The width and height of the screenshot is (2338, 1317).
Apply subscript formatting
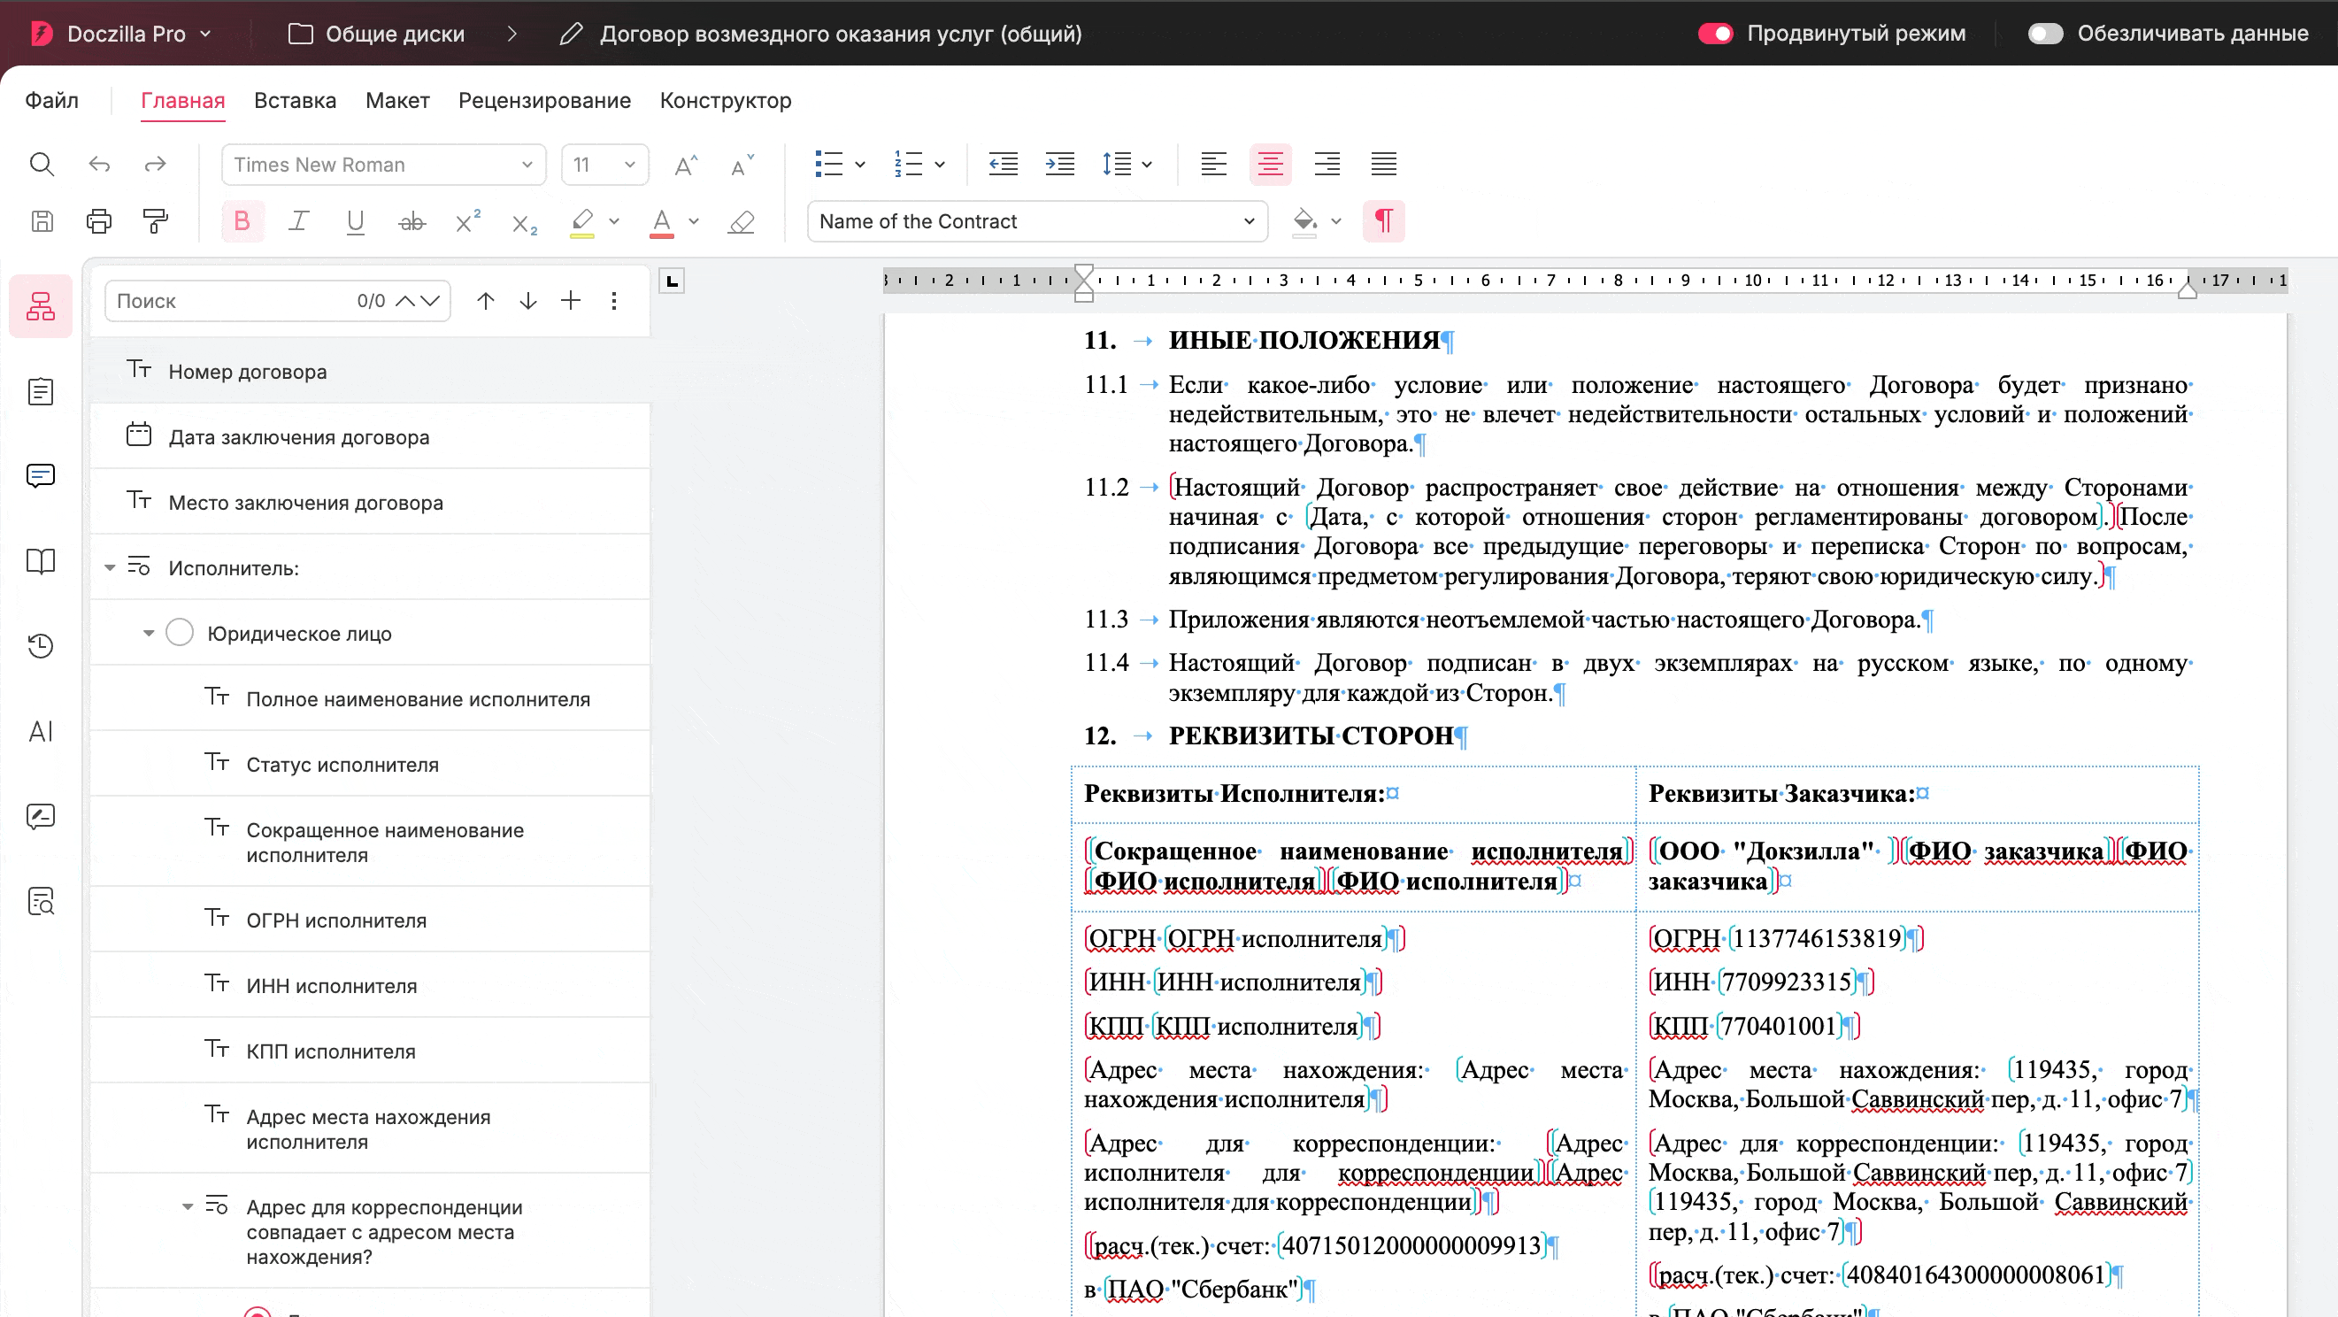pos(525,223)
